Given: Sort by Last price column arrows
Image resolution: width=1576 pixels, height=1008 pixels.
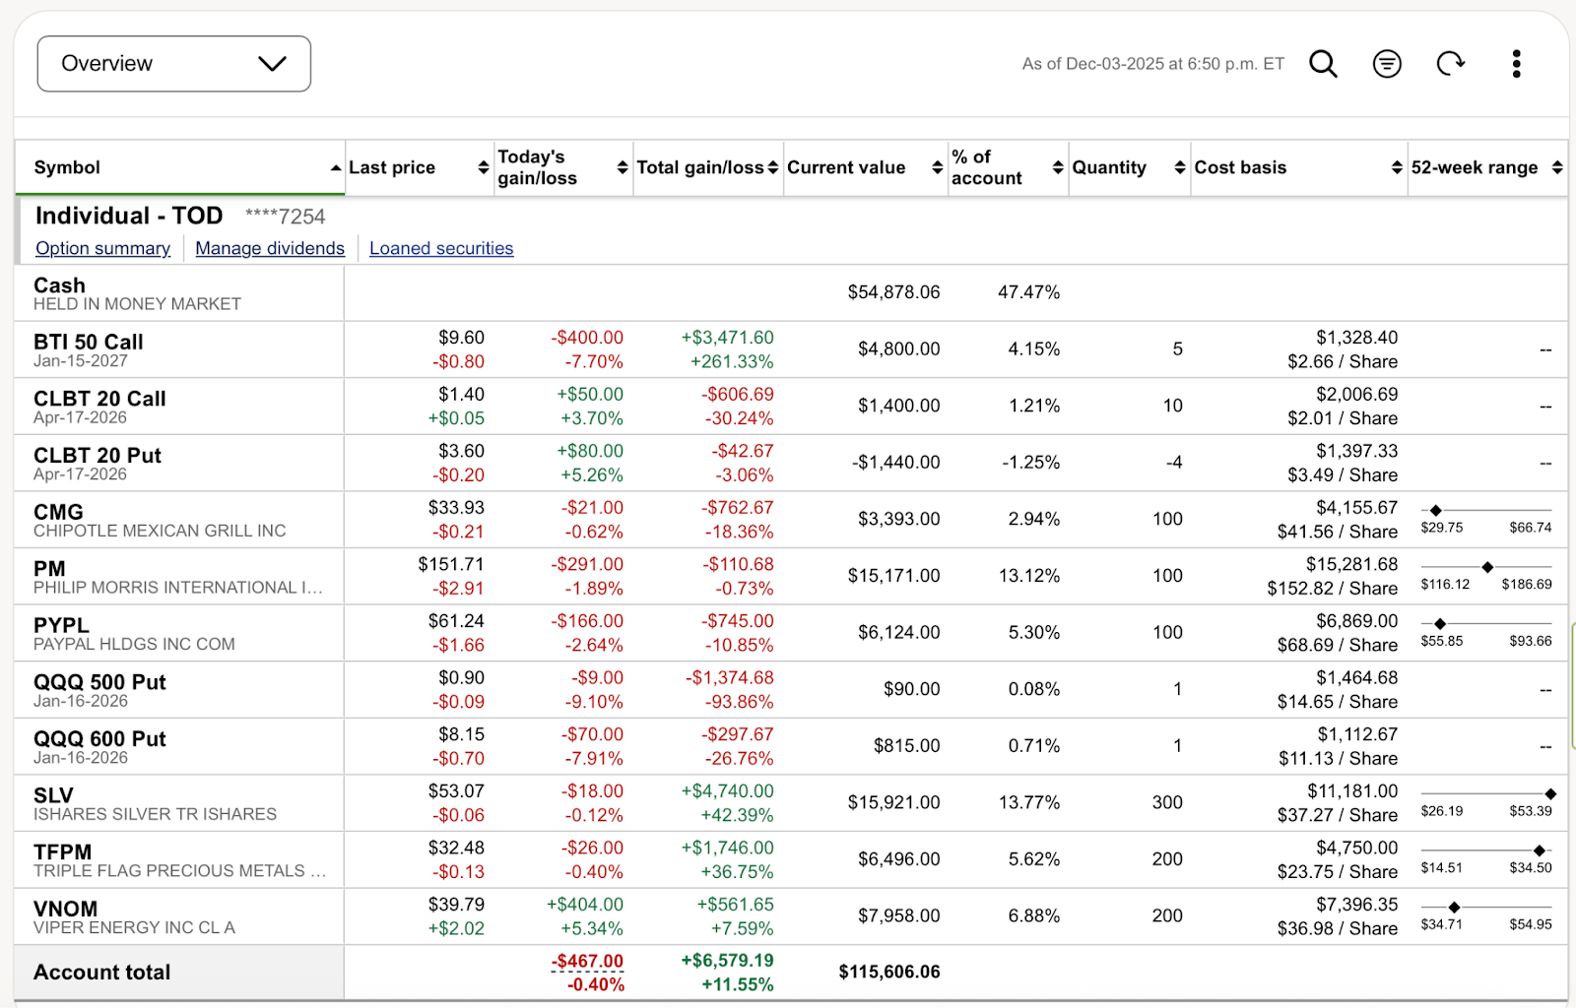Looking at the screenshot, I should pyautogui.click(x=483, y=168).
